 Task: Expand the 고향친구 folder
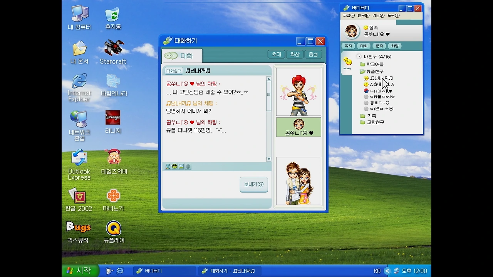[372, 122]
